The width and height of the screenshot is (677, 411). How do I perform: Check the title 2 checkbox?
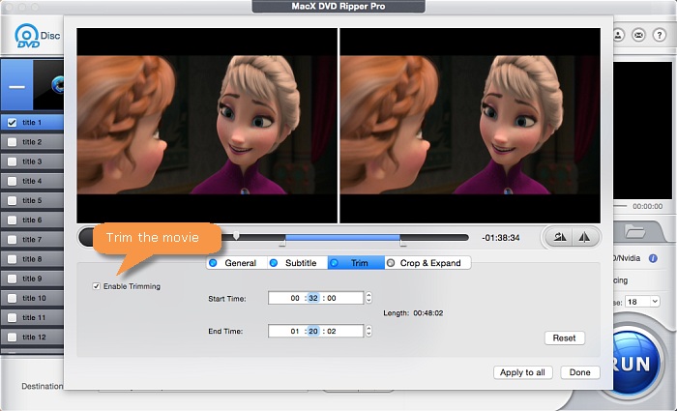coord(12,142)
